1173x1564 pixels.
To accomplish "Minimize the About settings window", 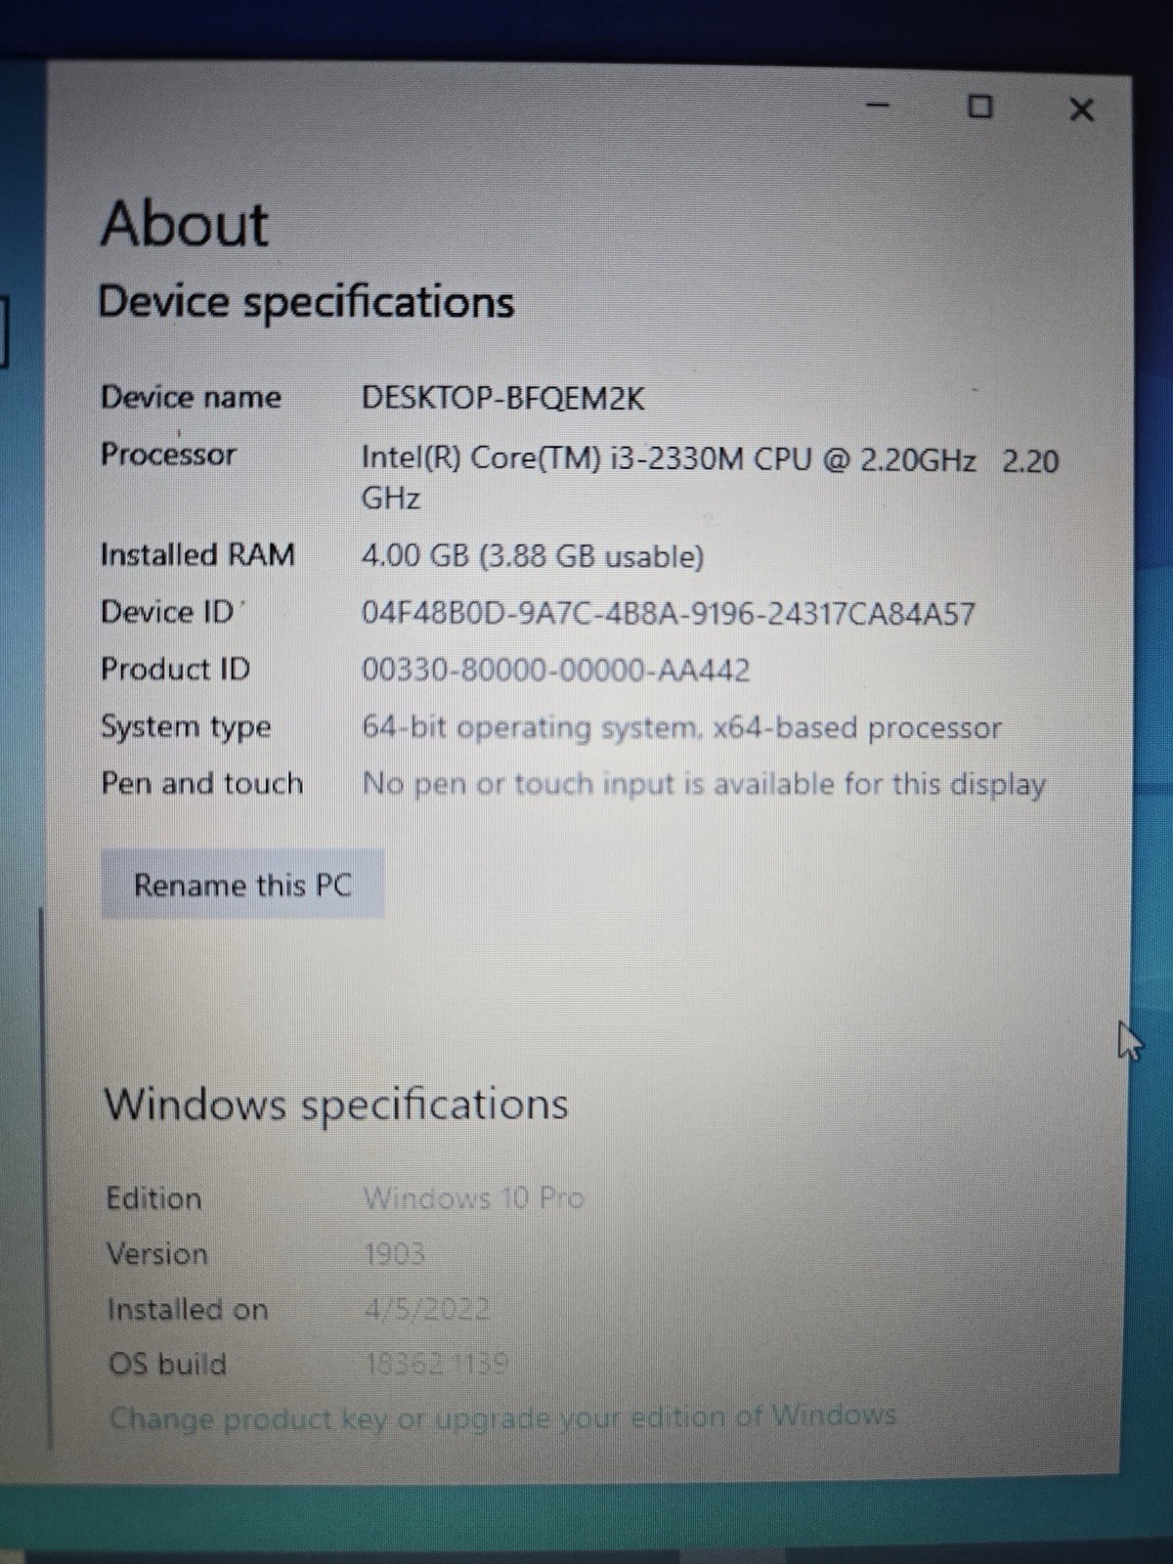I will tap(880, 105).
